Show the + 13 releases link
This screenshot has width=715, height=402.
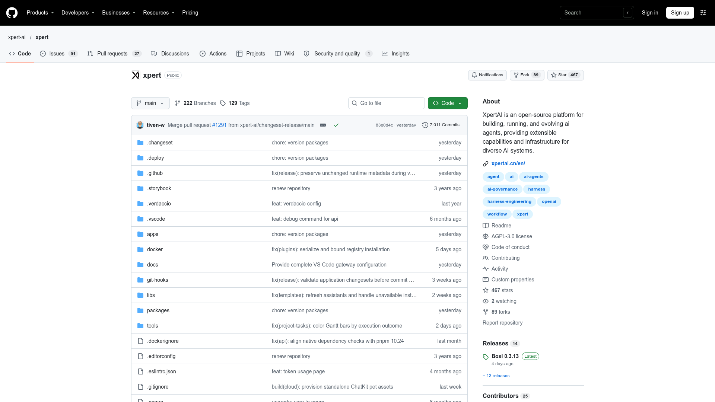click(x=496, y=376)
